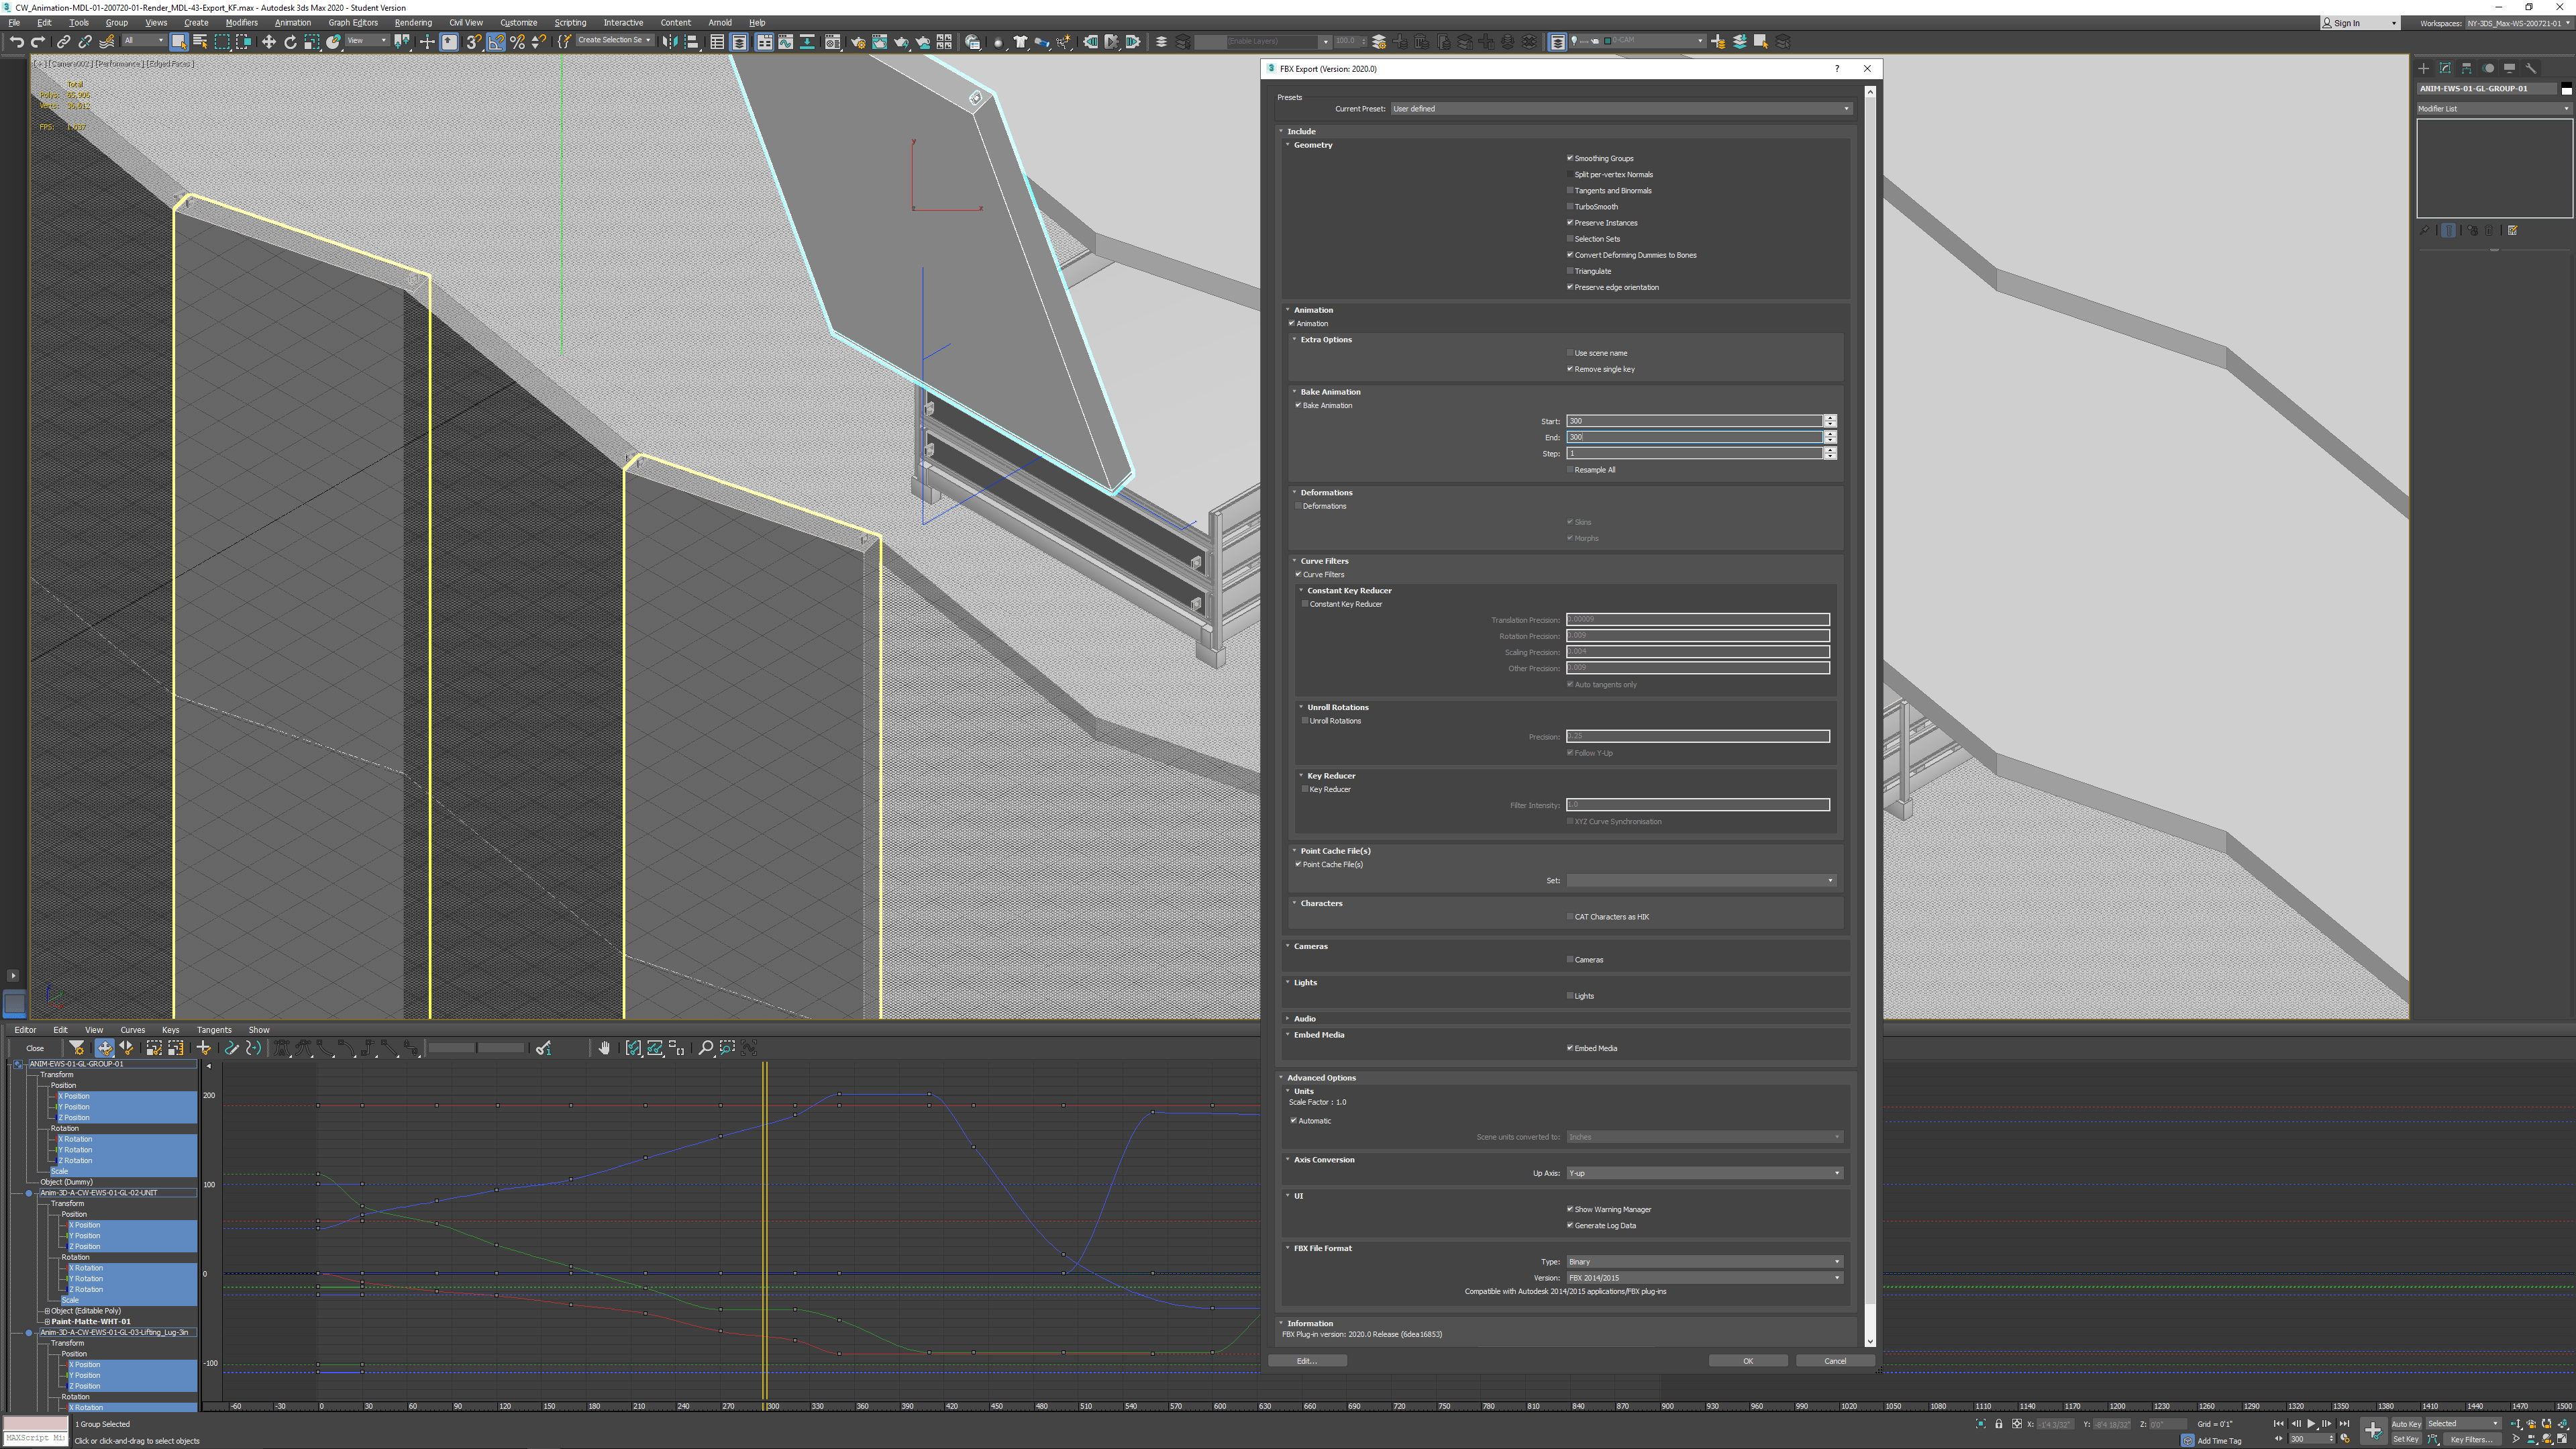Open the Up Axis dropdown
This screenshot has height=1449, width=2576.
click(1703, 1173)
